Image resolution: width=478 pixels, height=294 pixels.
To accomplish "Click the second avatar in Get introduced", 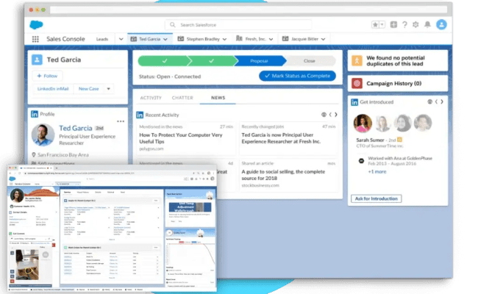I will [x=382, y=123].
